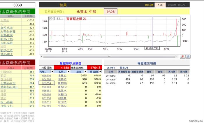Open broker link 永豐金-中和 in buy list

point(8,83)
